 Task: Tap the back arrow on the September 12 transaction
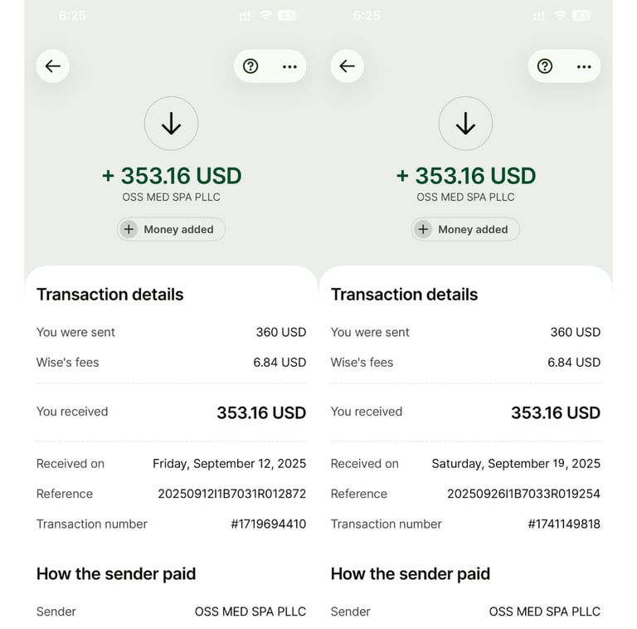tap(53, 66)
